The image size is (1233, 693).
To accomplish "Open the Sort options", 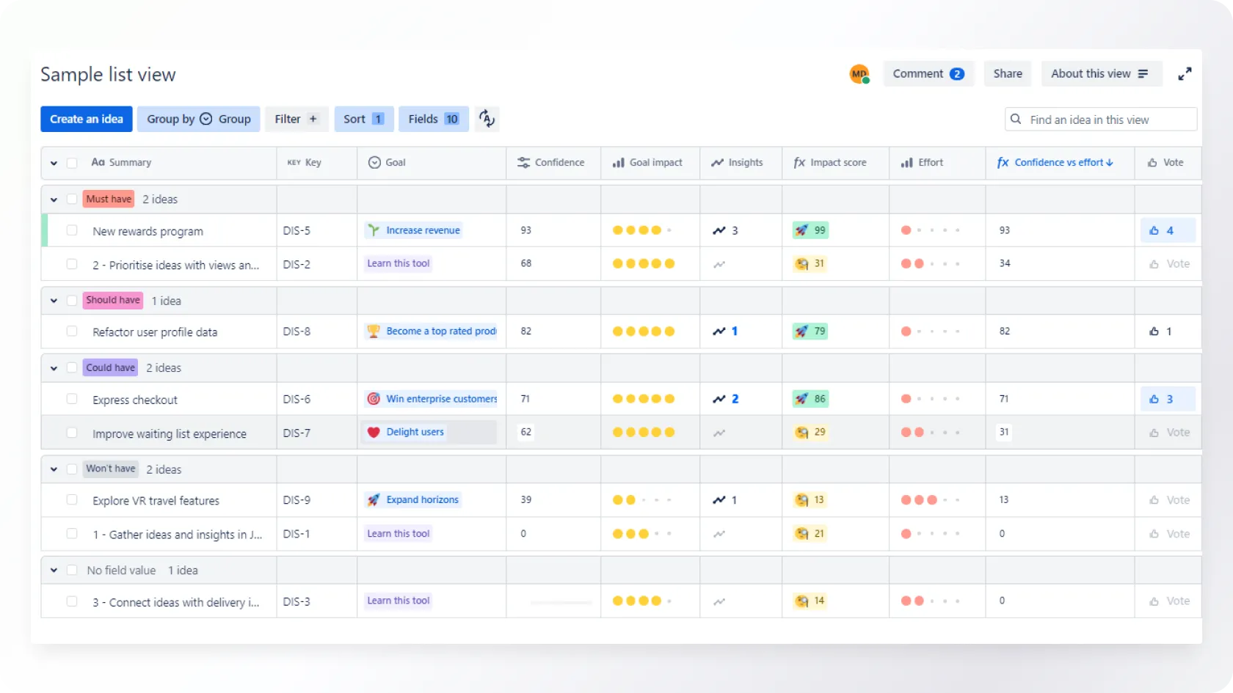I will point(363,119).
